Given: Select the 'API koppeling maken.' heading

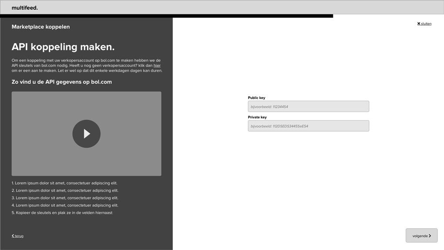Looking at the screenshot, I should coord(63,47).
